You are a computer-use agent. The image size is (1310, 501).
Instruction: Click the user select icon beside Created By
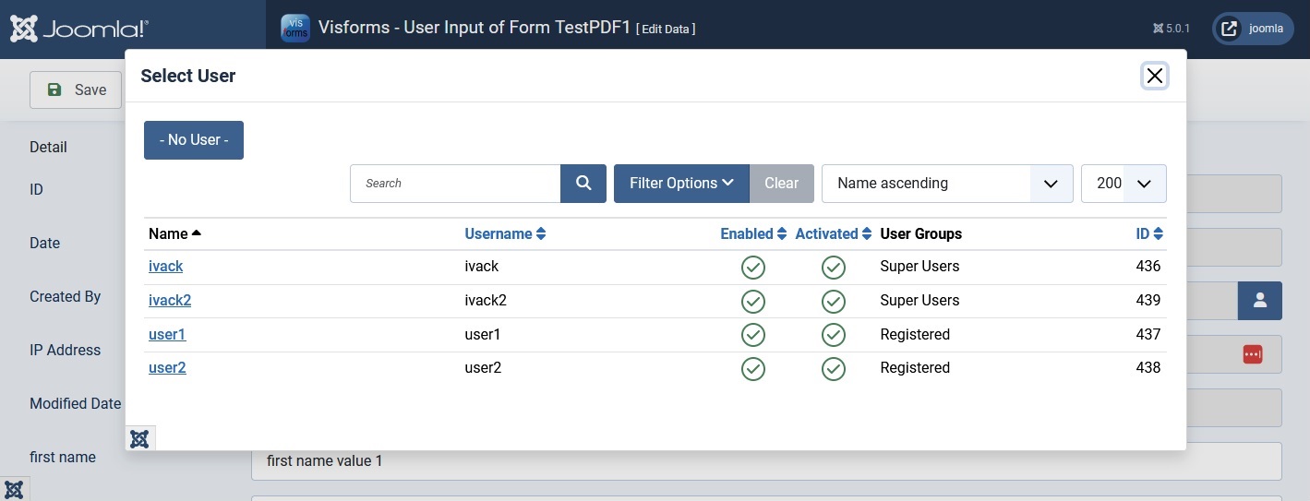(1259, 301)
